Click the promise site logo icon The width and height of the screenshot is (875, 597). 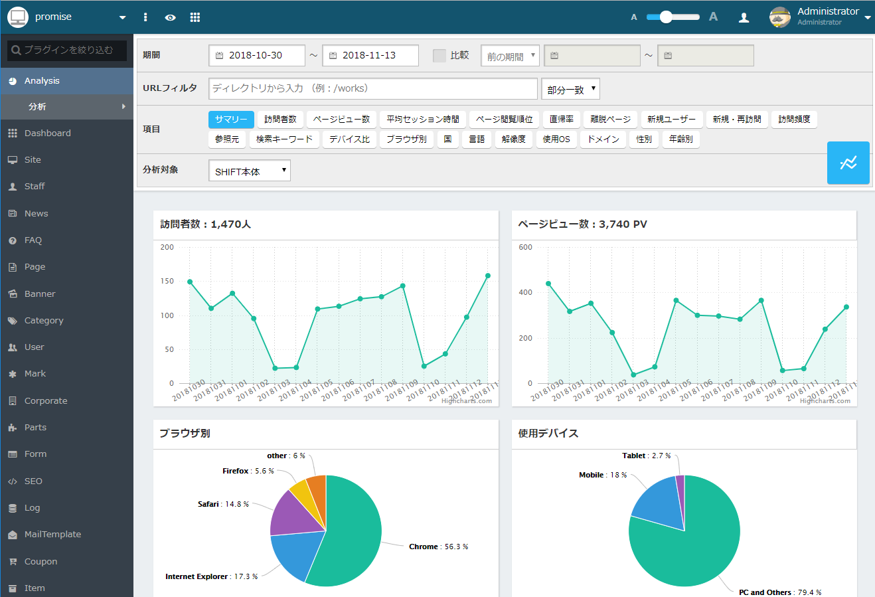(17, 17)
